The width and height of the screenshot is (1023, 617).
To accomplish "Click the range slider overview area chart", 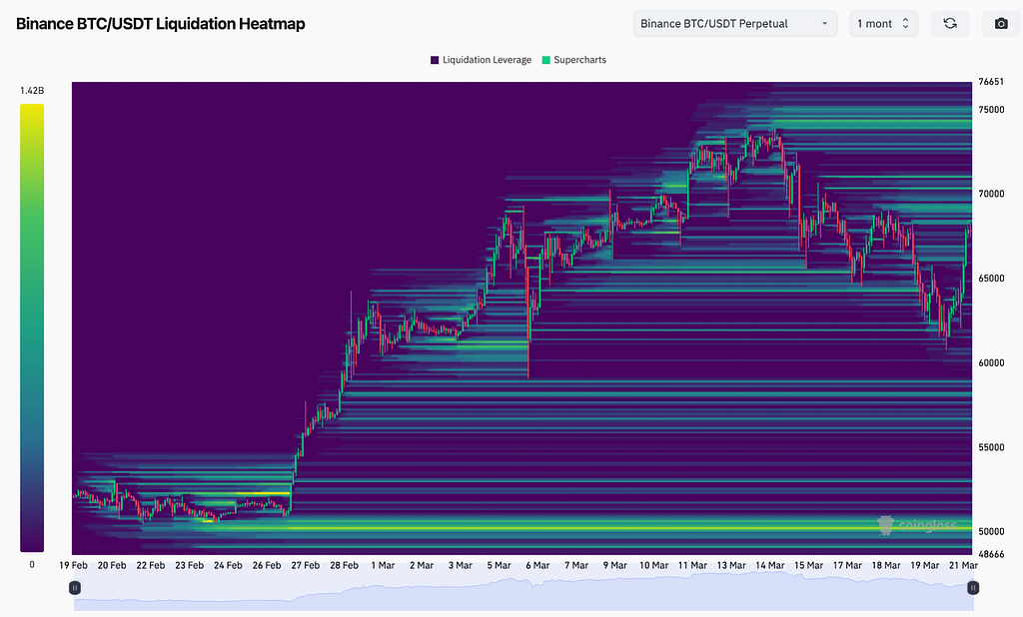I will [523, 591].
